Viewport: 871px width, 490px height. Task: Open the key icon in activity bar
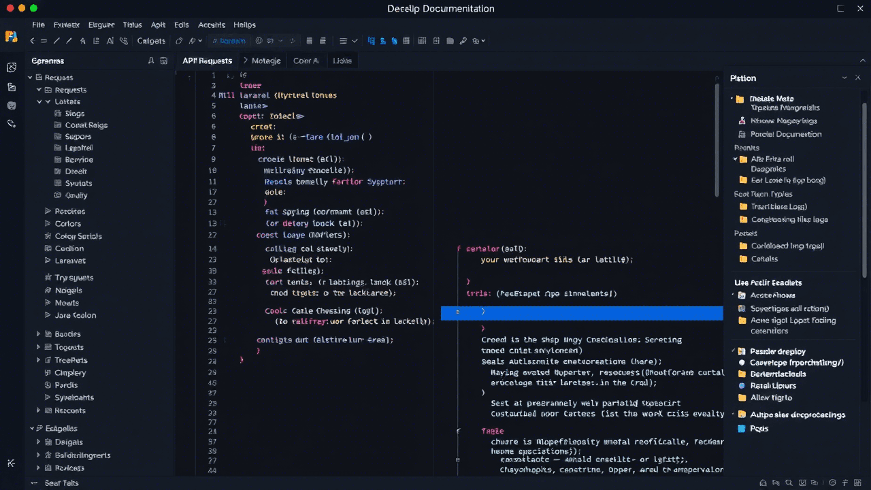[x=12, y=124]
